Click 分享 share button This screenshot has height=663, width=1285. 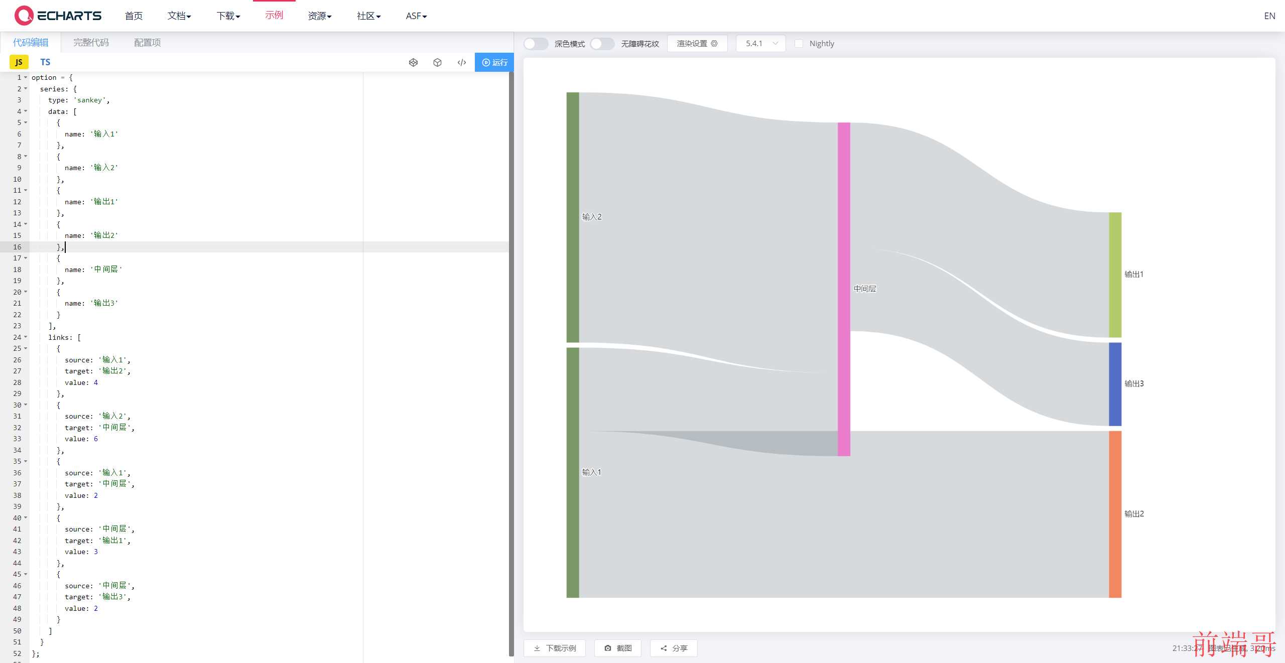[x=674, y=648]
